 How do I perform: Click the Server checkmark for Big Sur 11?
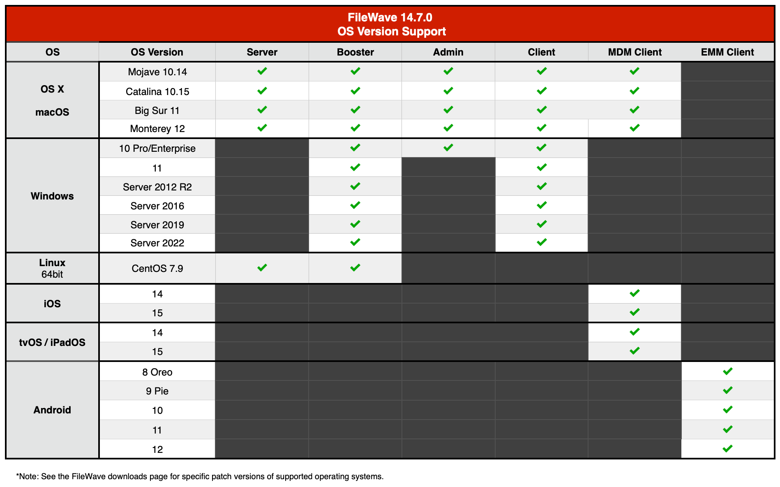[262, 109]
